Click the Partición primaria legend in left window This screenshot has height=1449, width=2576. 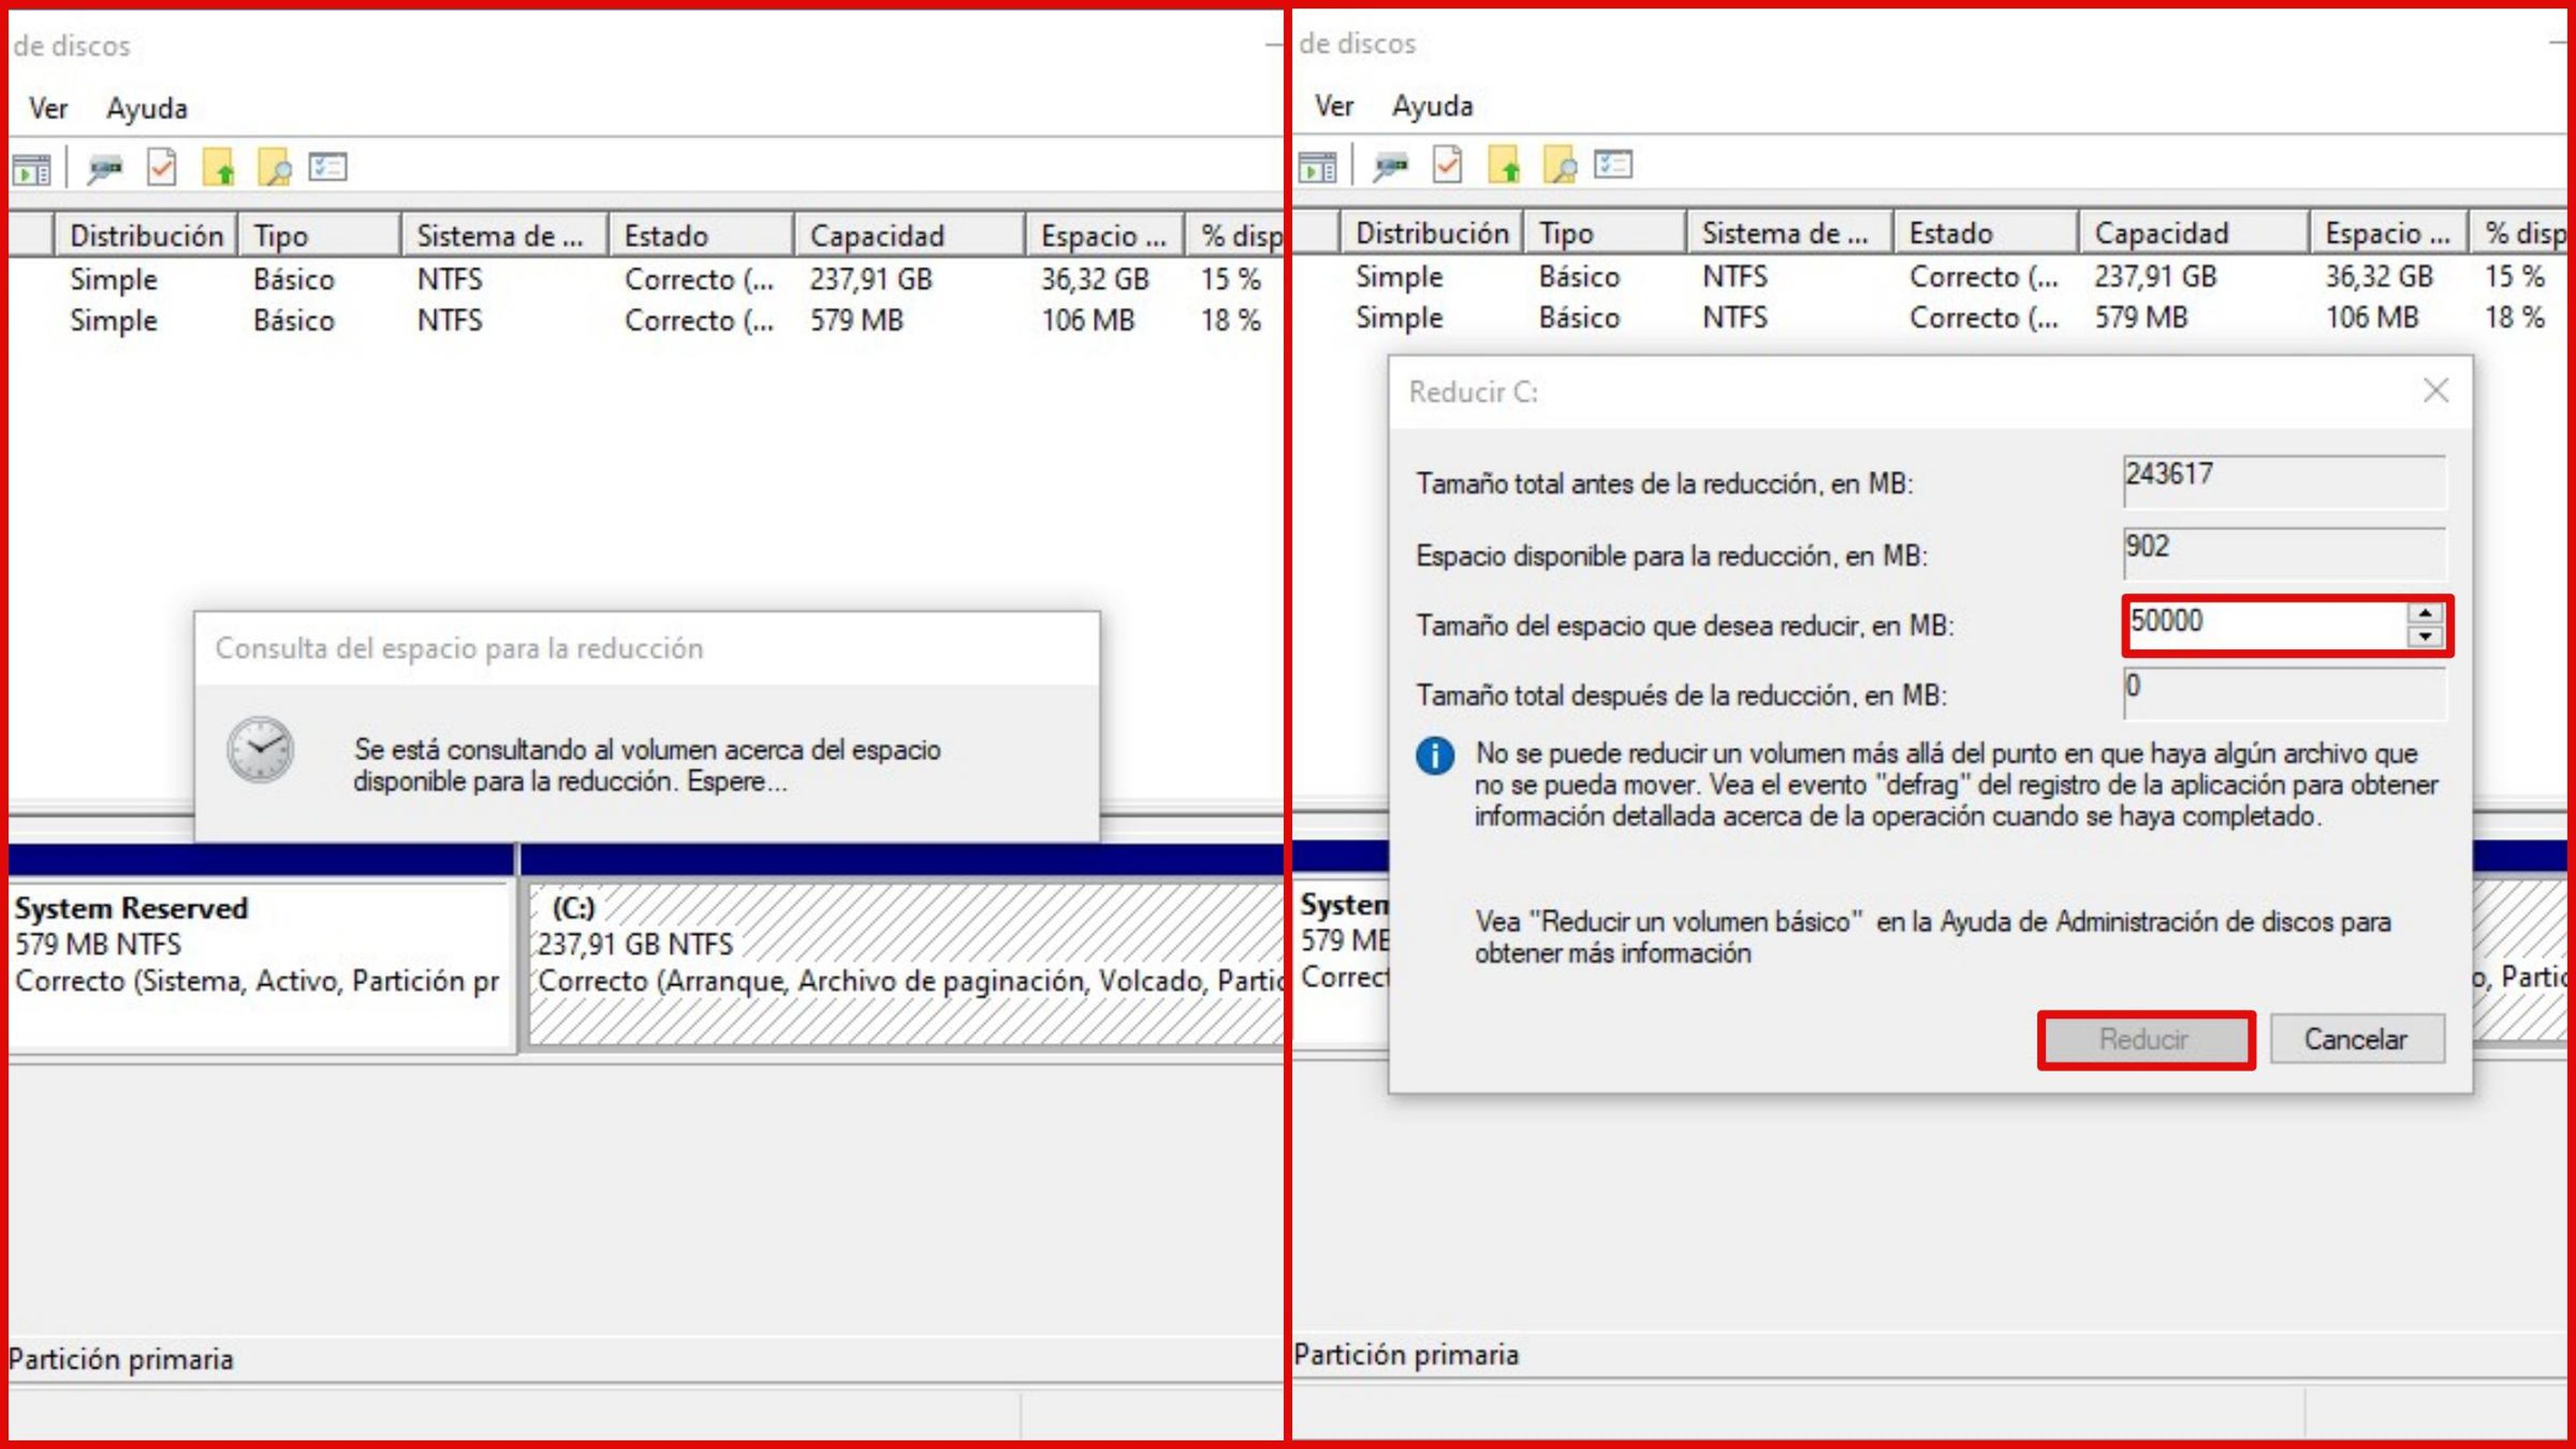[121, 1360]
